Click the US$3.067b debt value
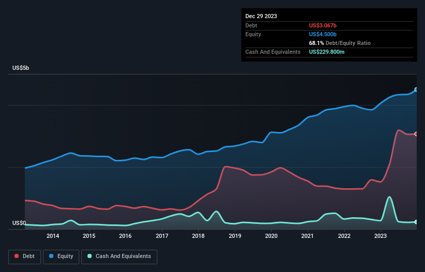This screenshot has height=272, width=425. [x=323, y=25]
